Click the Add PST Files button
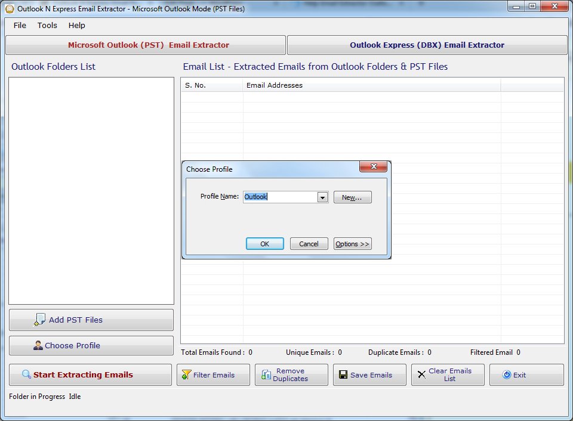This screenshot has height=421, width=573. pos(91,320)
